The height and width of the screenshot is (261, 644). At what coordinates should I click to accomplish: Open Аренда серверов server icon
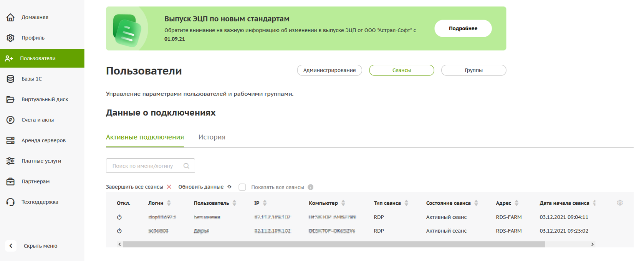tap(10, 140)
